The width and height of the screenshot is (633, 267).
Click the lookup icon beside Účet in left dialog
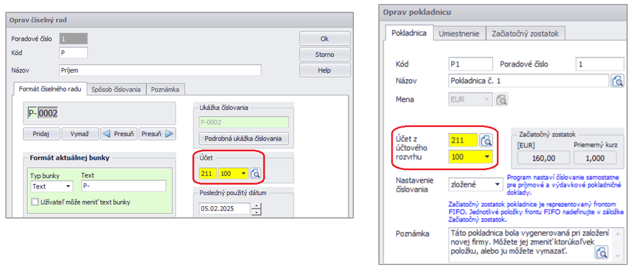pyautogui.click(x=255, y=173)
